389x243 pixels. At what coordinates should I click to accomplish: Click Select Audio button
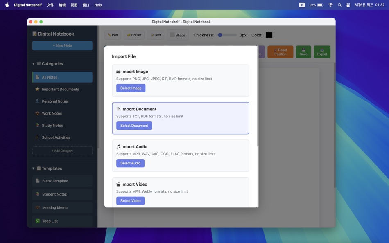[x=130, y=163]
